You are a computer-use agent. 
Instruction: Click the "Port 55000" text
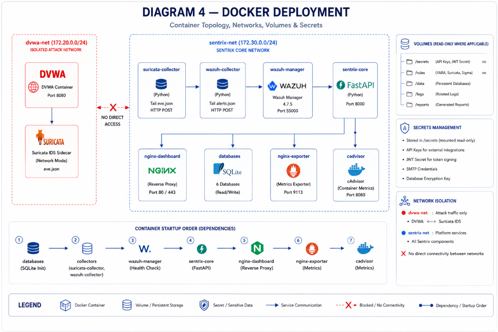pyautogui.click(x=288, y=111)
